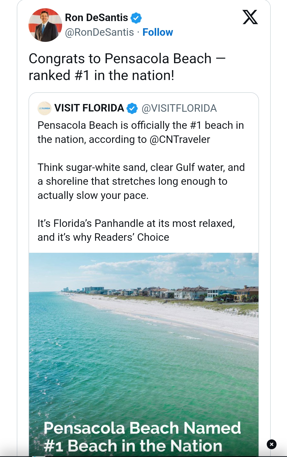Click the "Readers' Choice" text line
Viewport: 287px width, 457px height.
[103, 237]
